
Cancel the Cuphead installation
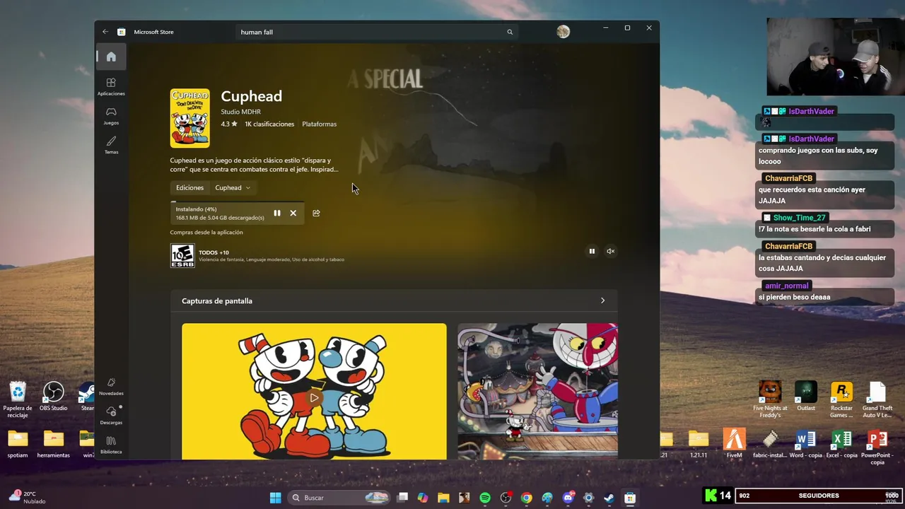293,213
